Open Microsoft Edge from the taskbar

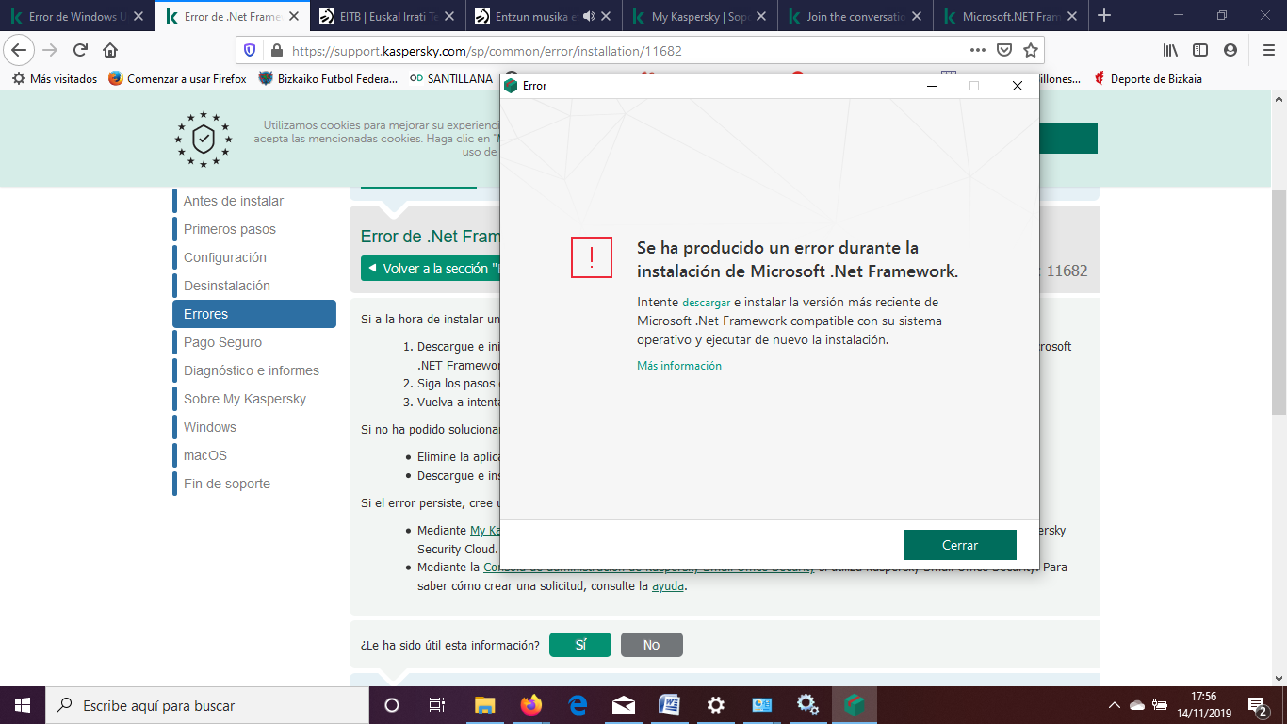point(578,705)
